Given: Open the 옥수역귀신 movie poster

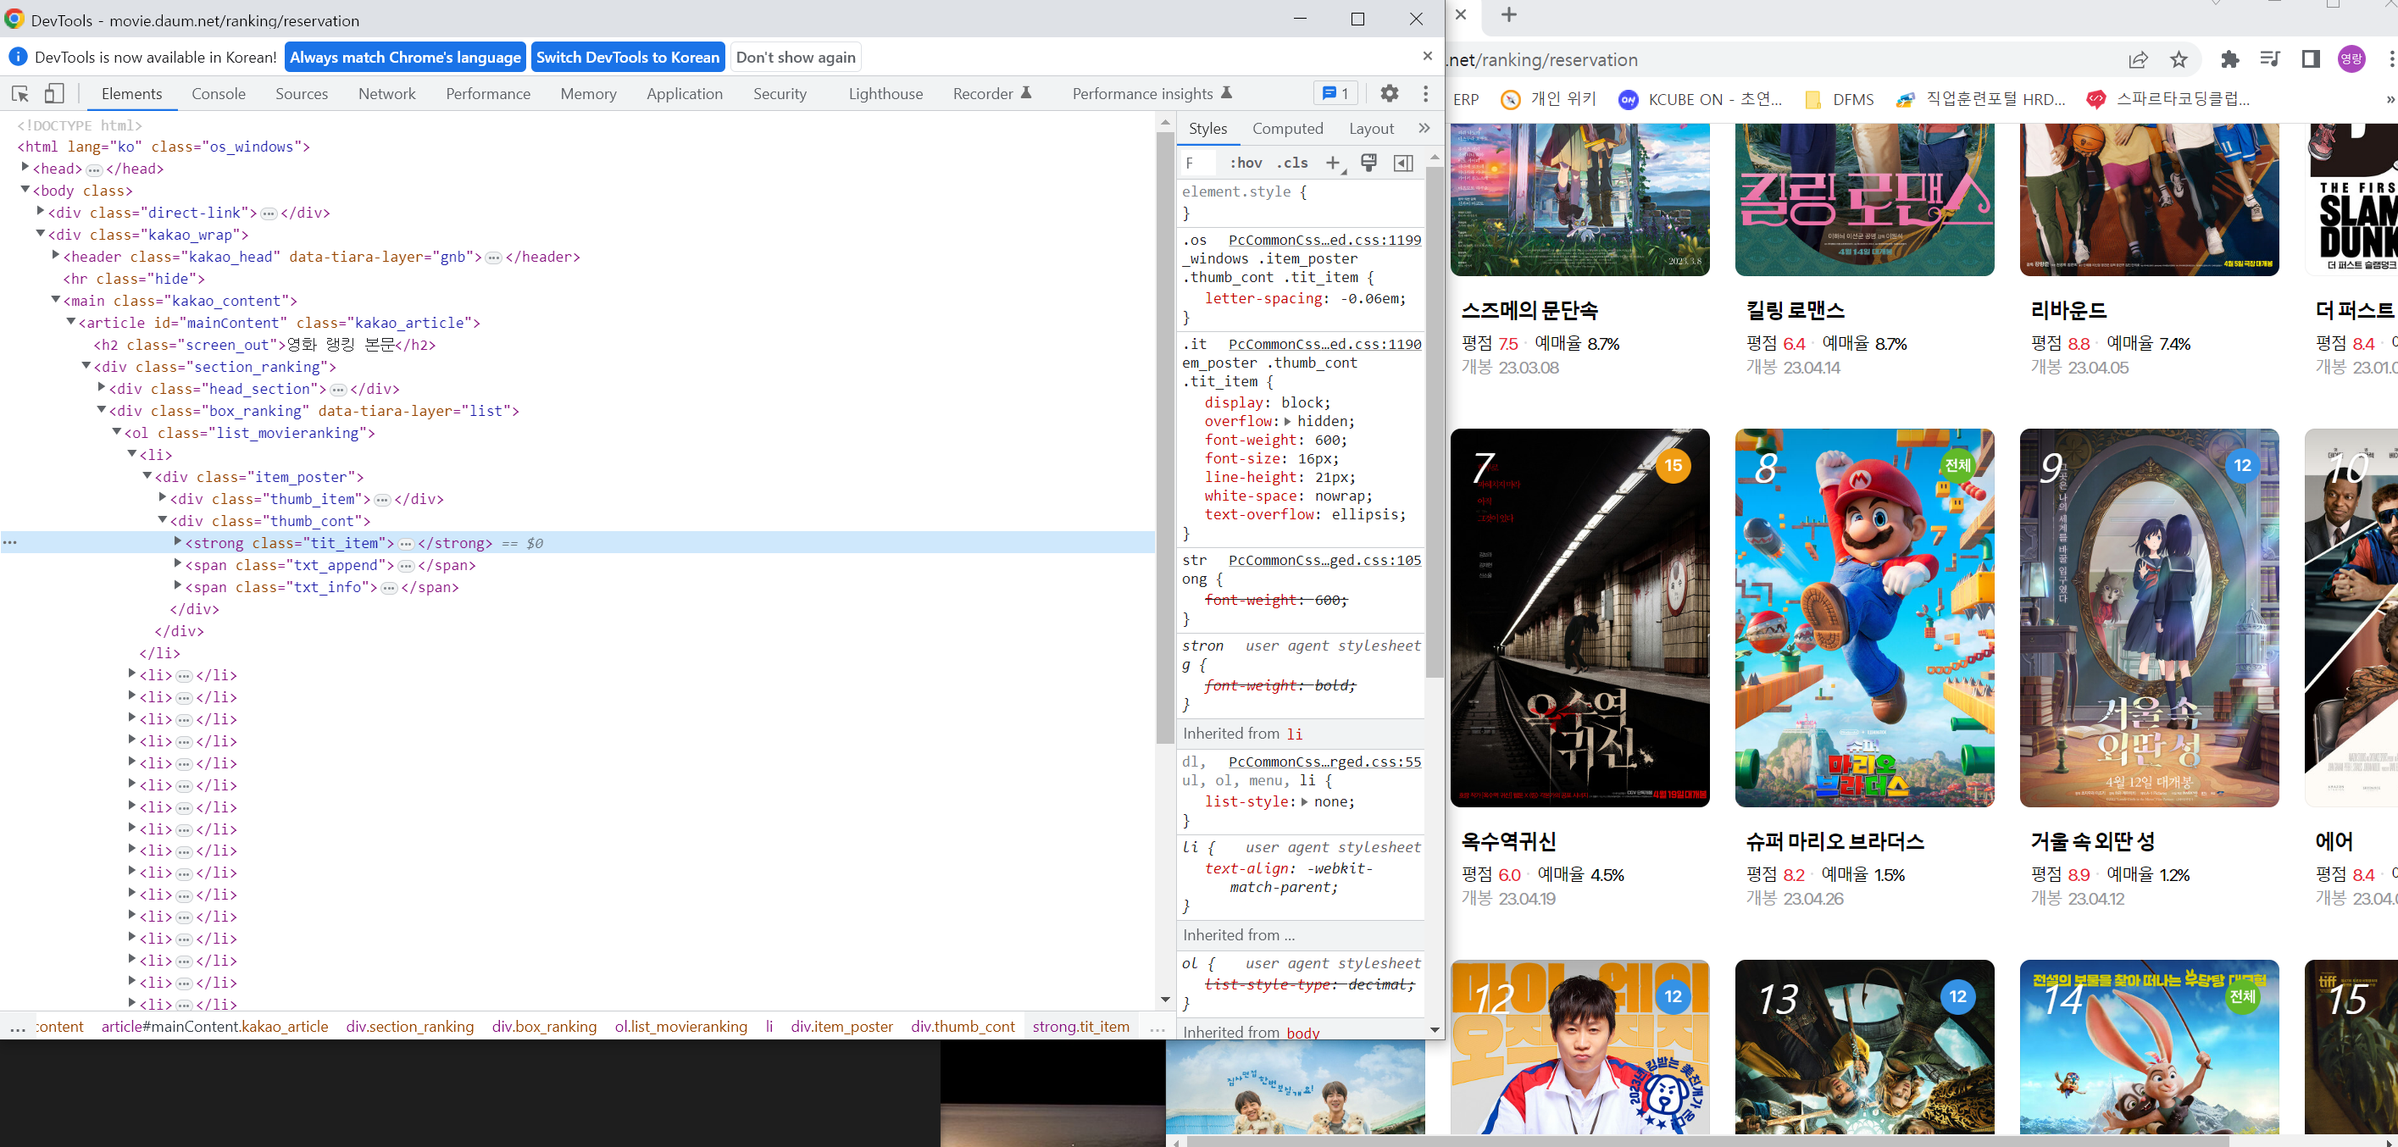Looking at the screenshot, I should (1579, 618).
